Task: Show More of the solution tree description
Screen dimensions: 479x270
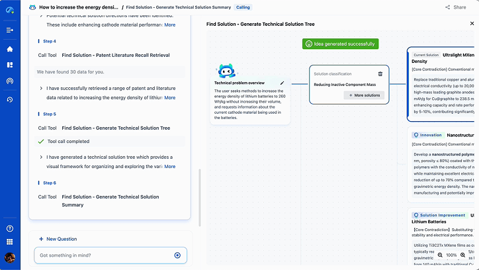Action: coord(170,167)
